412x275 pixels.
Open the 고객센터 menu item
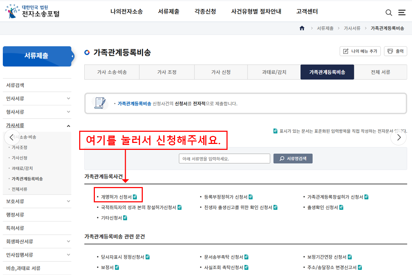pos(307,11)
